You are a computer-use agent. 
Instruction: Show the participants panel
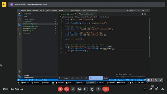(x=151, y=89)
